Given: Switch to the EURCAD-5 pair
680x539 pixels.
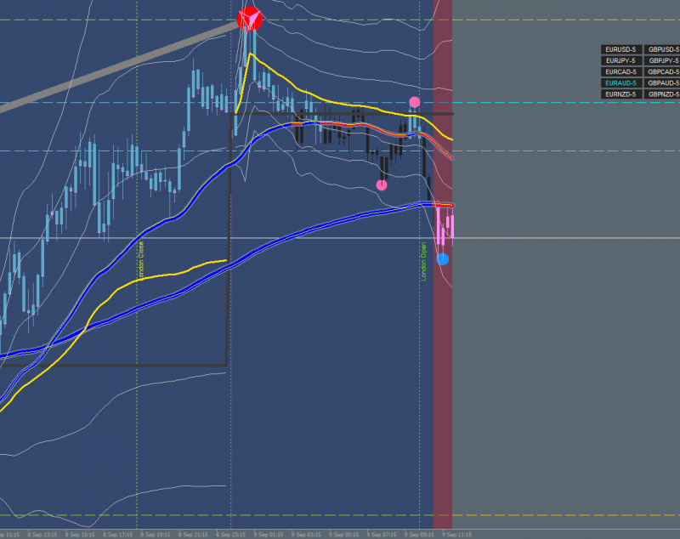Looking at the screenshot, I should 621,72.
